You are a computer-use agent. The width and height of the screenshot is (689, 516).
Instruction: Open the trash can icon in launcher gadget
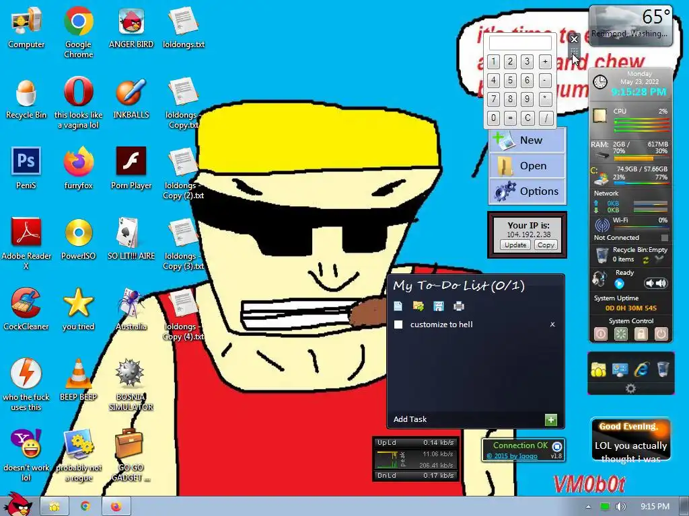pos(663,370)
